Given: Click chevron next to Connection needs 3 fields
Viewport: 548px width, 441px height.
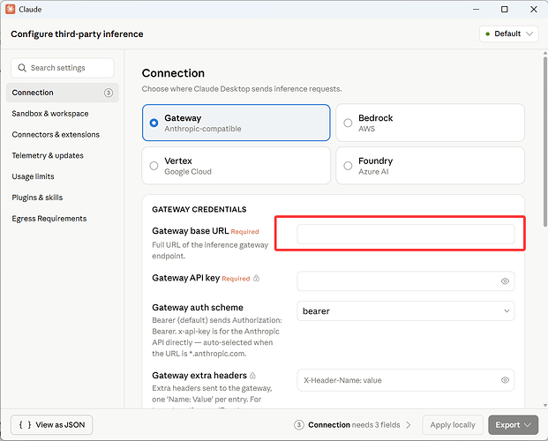Looking at the screenshot, I should coord(409,425).
